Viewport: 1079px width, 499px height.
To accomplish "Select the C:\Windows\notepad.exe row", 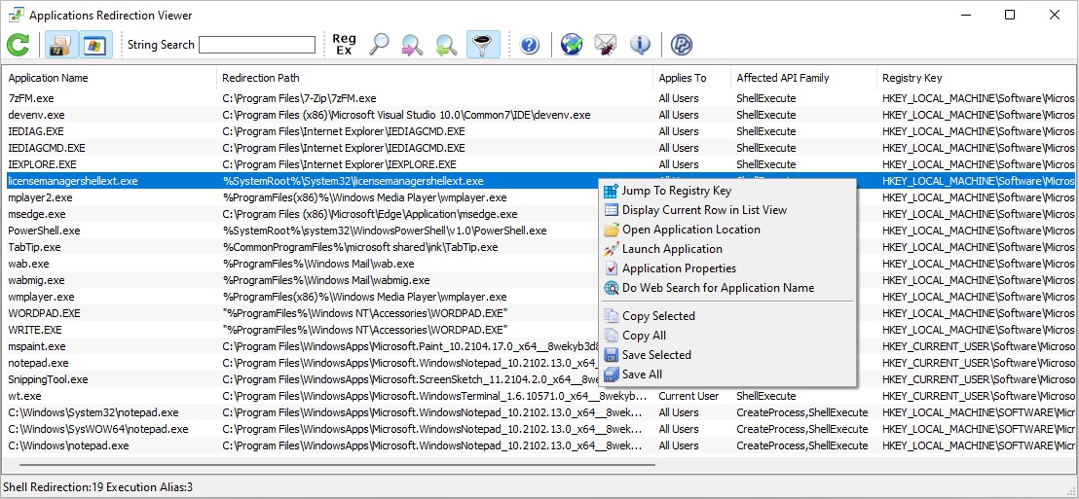I will coord(539,446).
